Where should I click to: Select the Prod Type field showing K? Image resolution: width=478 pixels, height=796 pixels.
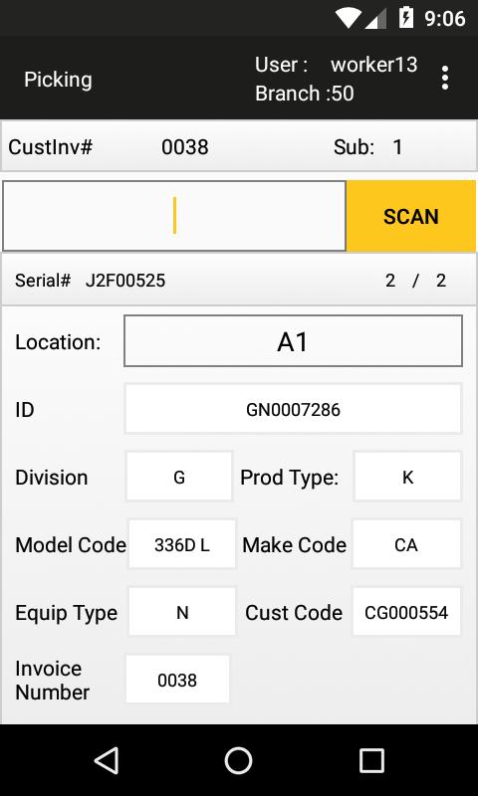point(407,477)
